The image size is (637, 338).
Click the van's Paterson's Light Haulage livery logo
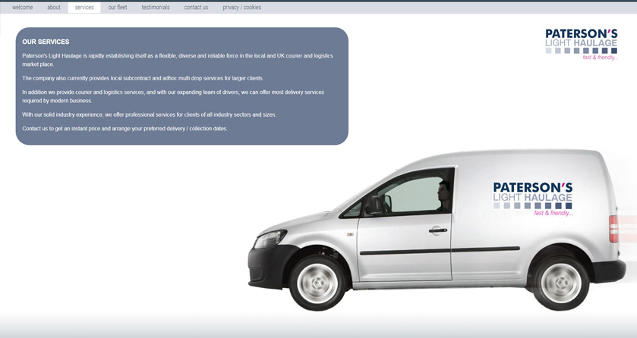pos(532,199)
